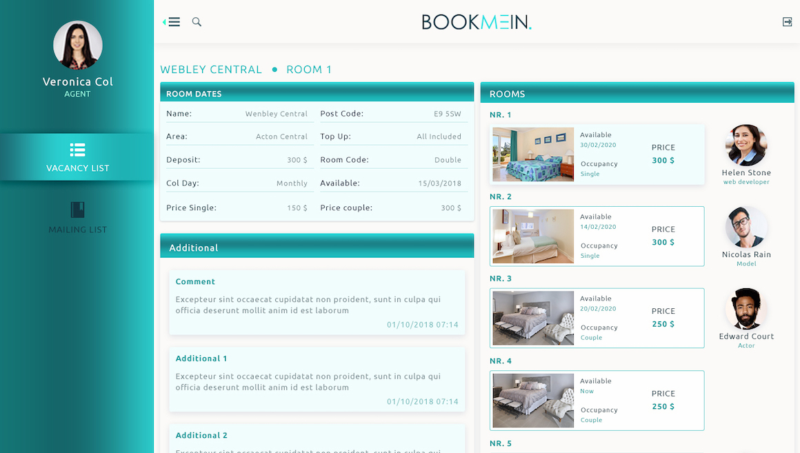800x453 pixels.
Task: Open Helen Stone's avatar photo
Action: (746, 145)
